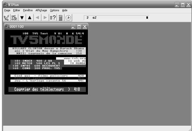The height and width of the screenshot is (131, 192).
Task: Open the calculator keypad toolbar icon
Action: point(61,18)
